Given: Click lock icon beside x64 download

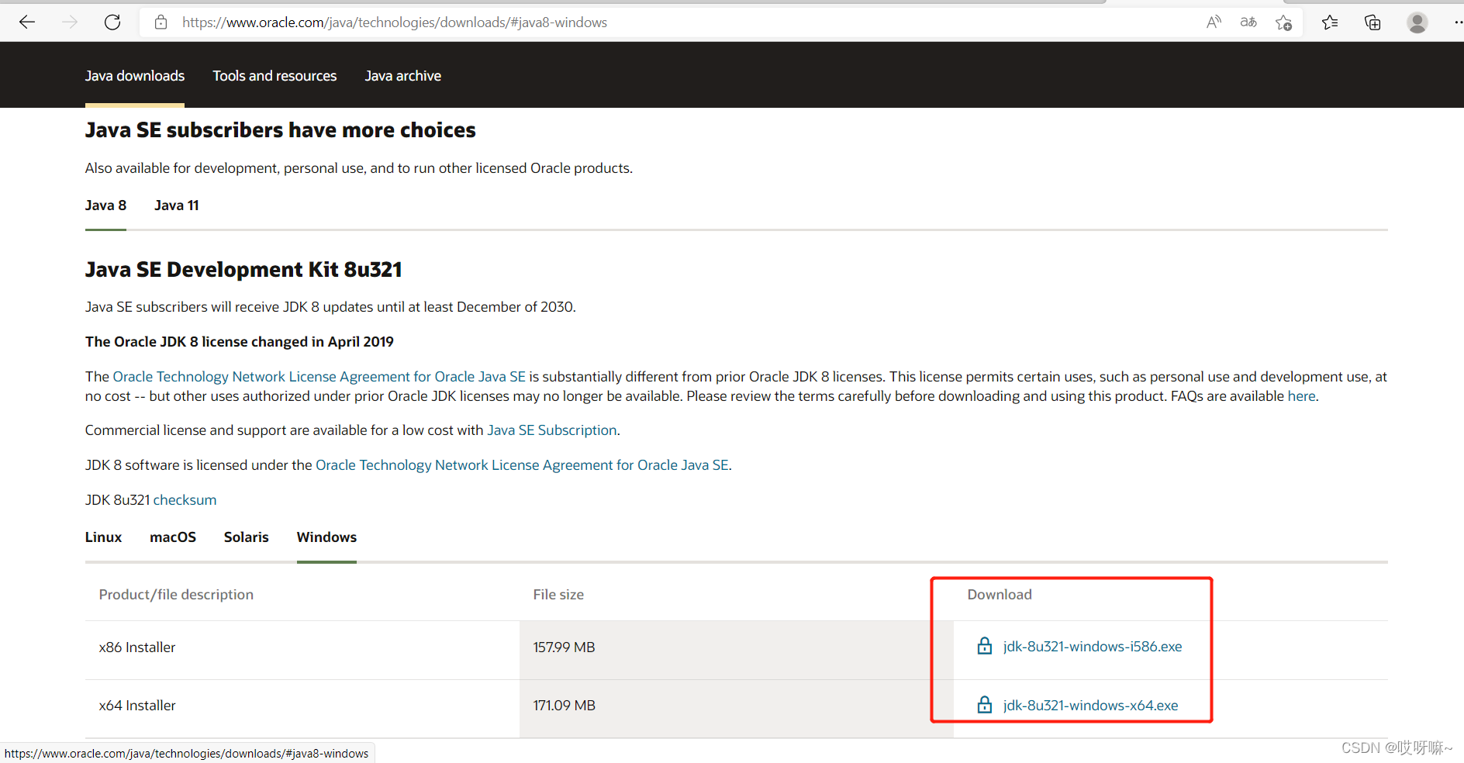Looking at the screenshot, I should coord(984,705).
